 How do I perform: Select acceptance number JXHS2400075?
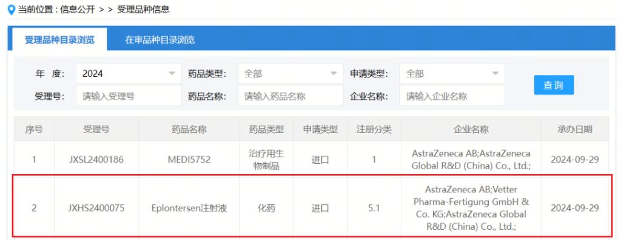click(x=96, y=208)
